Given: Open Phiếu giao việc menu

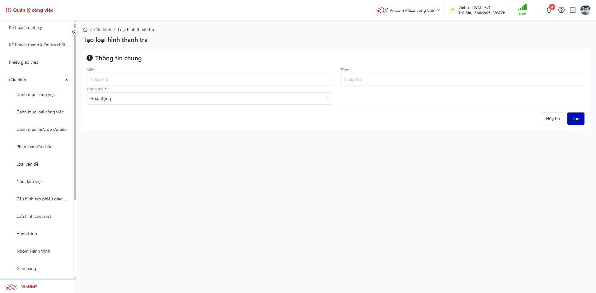Looking at the screenshot, I should click(x=24, y=62).
